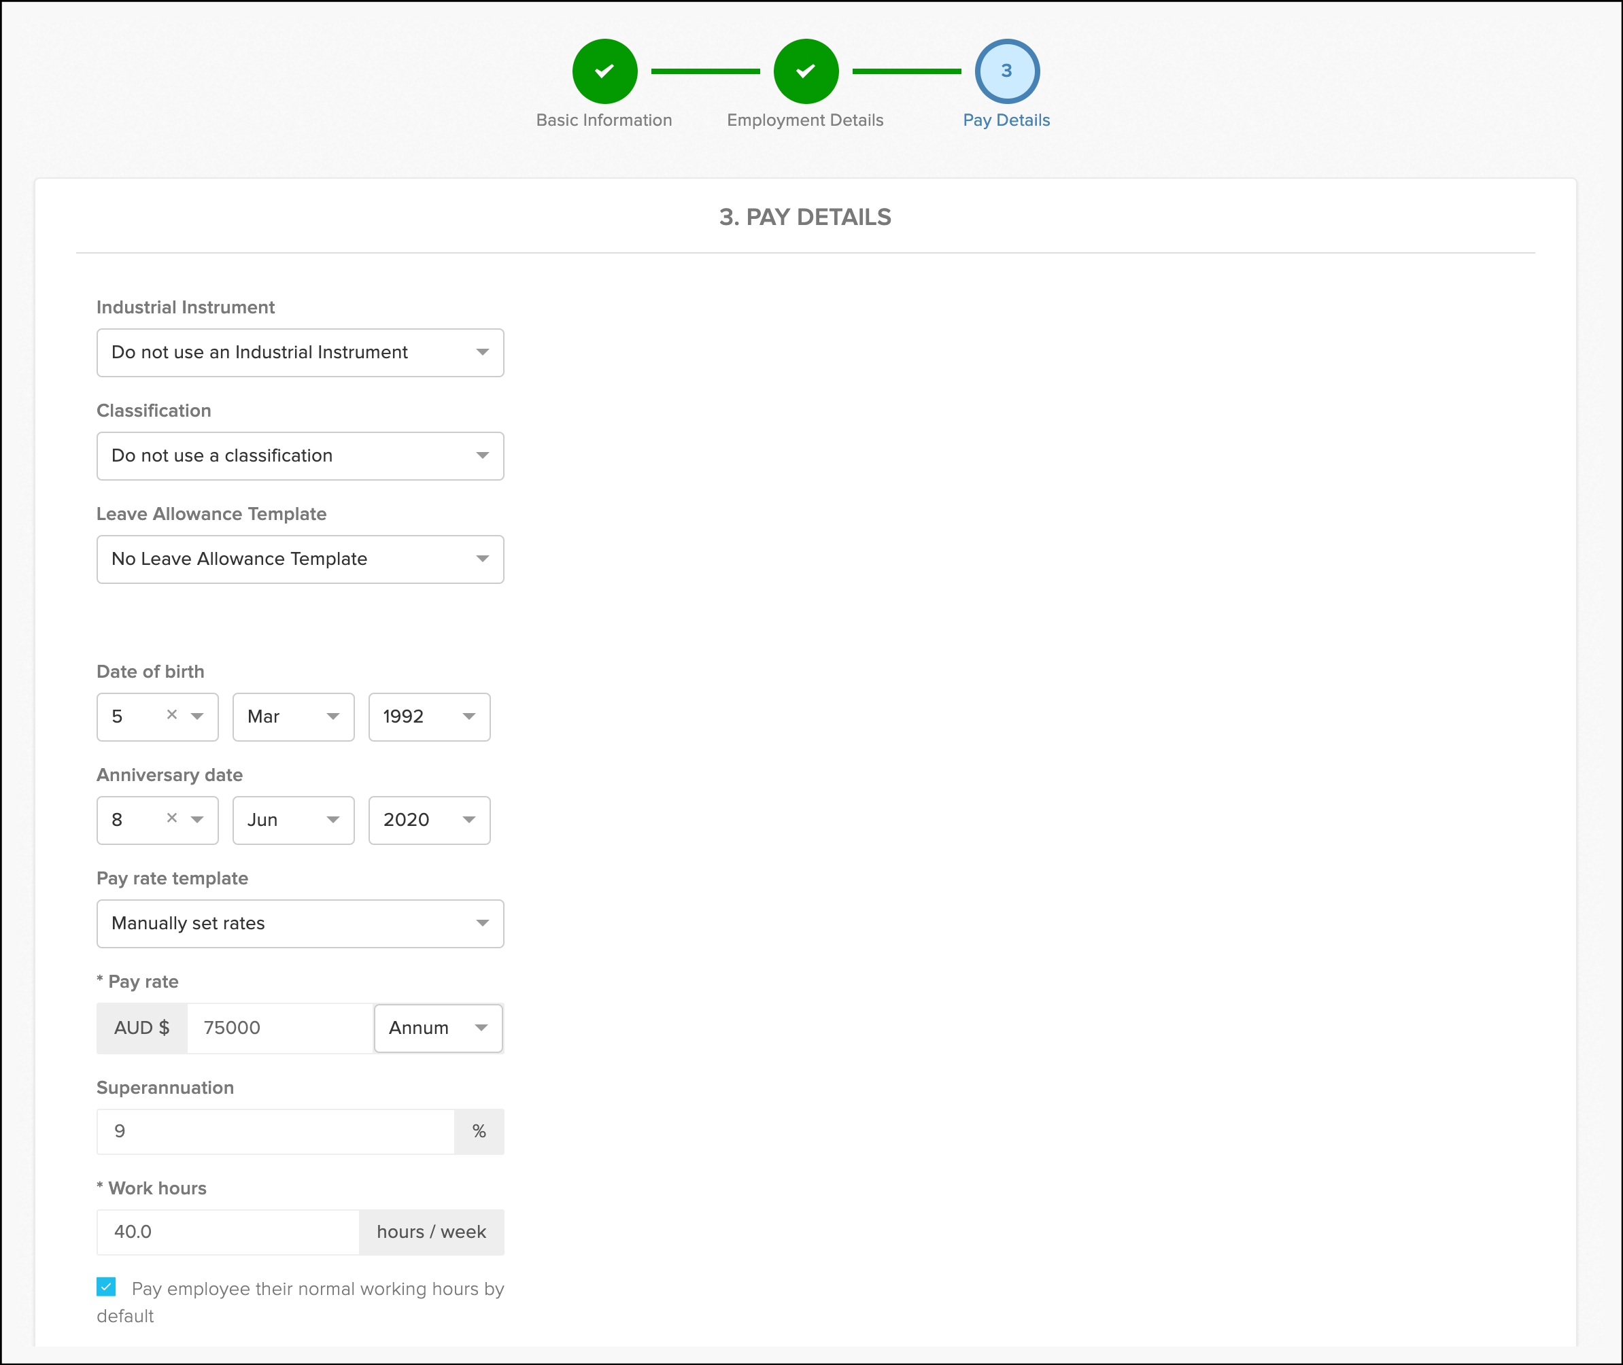Clear the date of birth day value
1623x1365 pixels.
click(172, 715)
